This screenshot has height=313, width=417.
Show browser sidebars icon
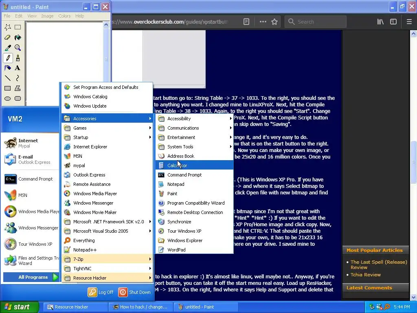[x=393, y=22]
